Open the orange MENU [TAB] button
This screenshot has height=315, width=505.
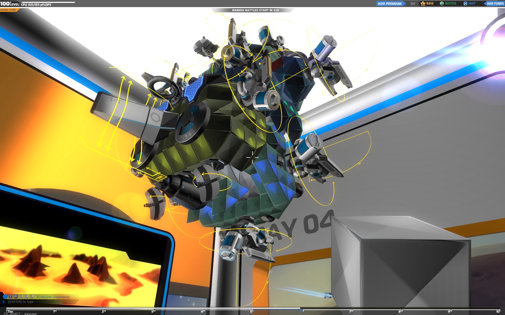pos(9,10)
